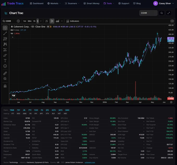The image size is (177, 165).
Task: Toggle the magnet snap mode
Action: click(5, 86)
